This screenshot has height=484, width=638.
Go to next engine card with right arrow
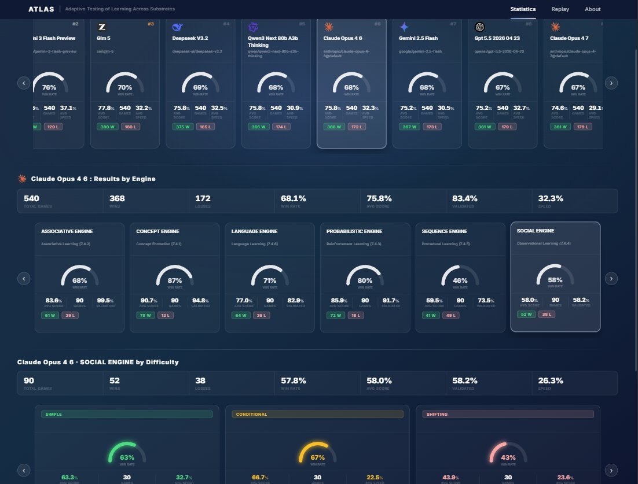point(611,278)
